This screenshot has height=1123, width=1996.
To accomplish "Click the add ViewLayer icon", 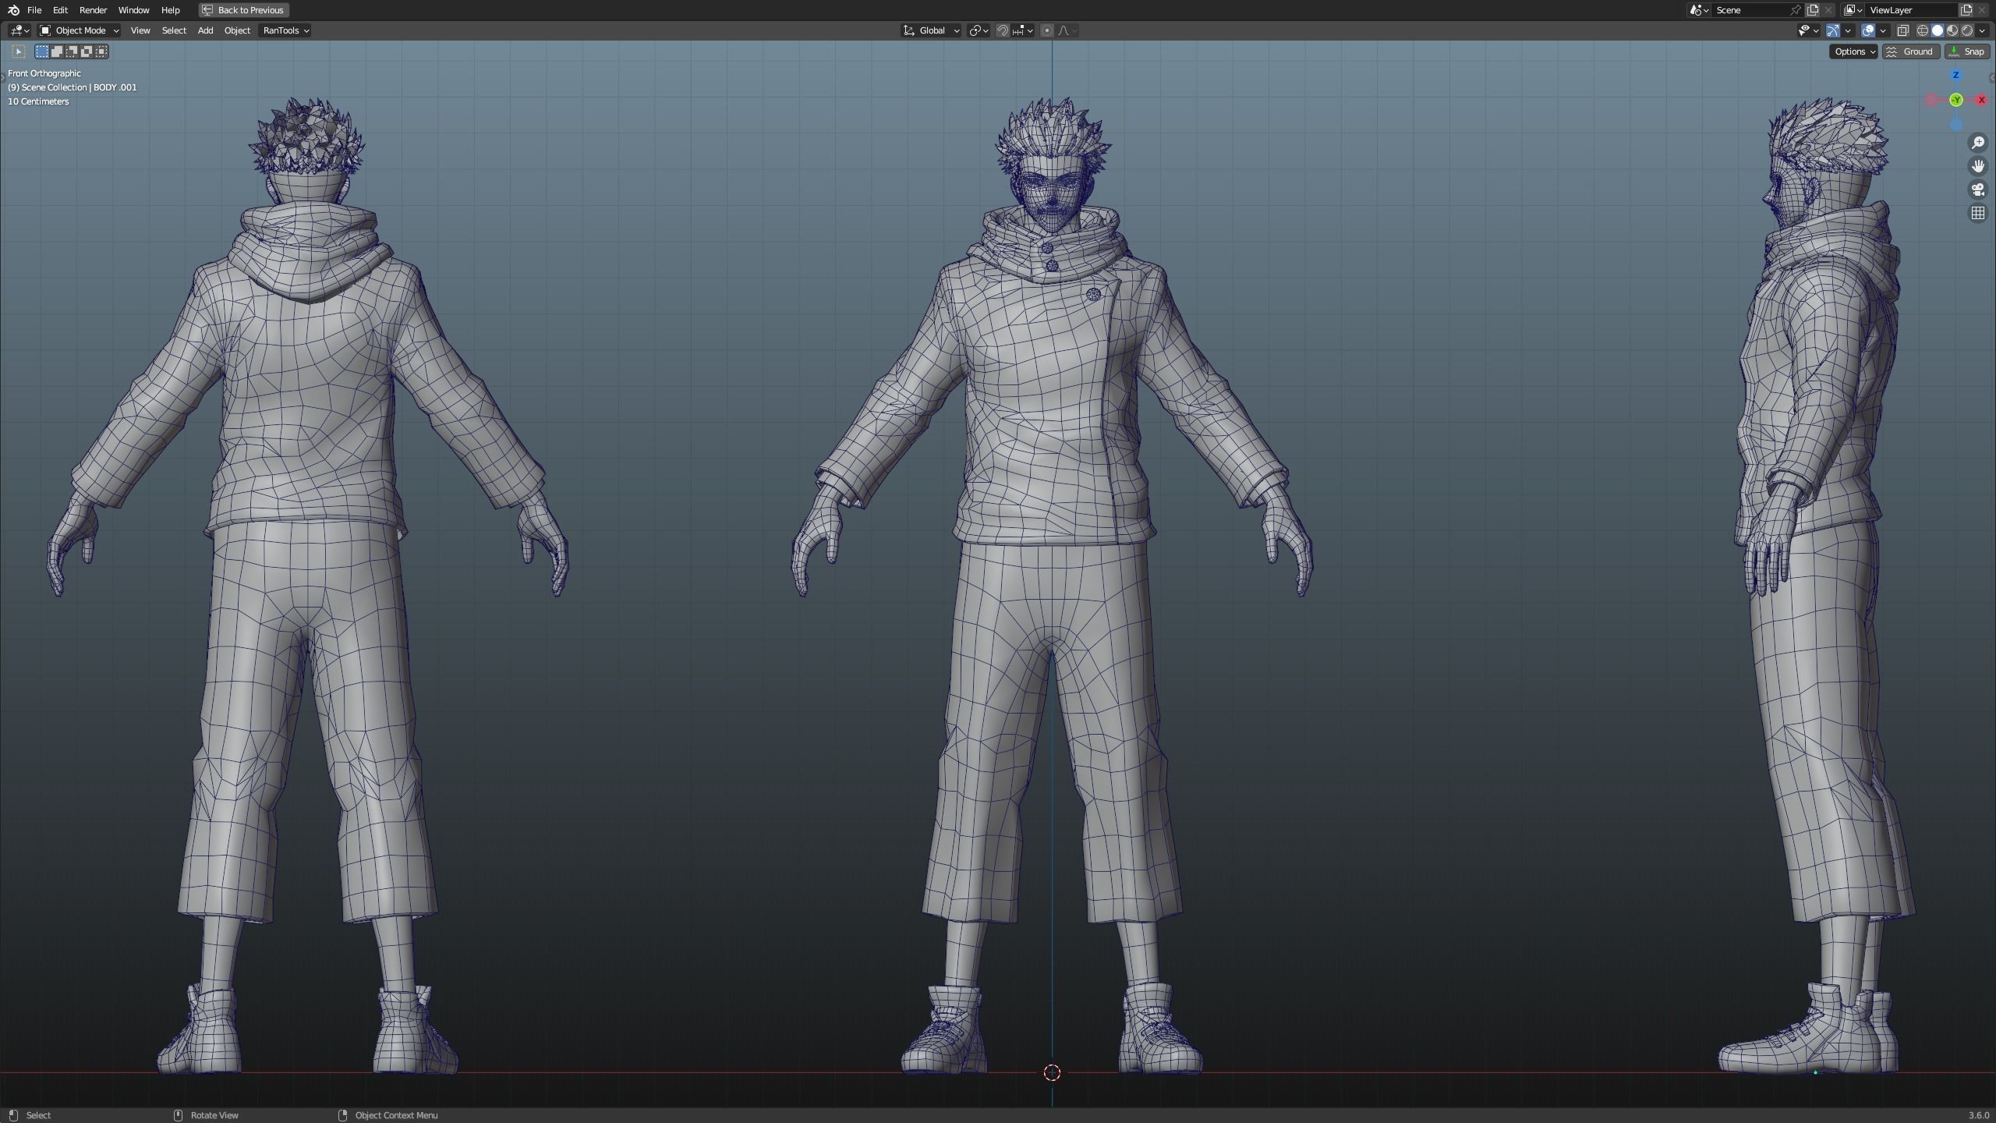I will [1966, 10].
